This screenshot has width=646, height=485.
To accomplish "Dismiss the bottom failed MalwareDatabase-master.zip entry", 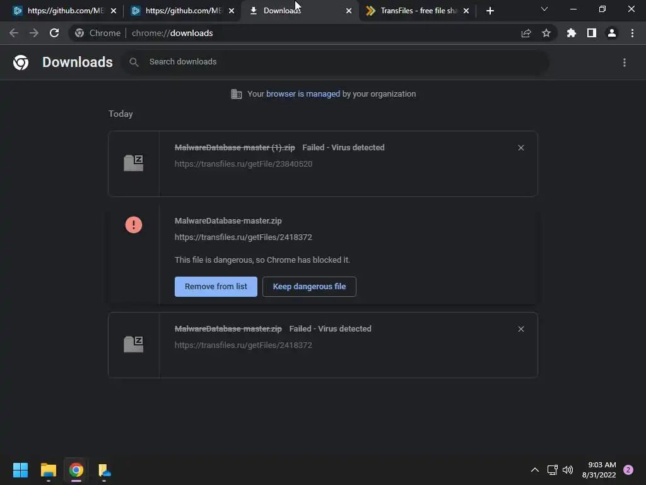I will pyautogui.click(x=520, y=329).
